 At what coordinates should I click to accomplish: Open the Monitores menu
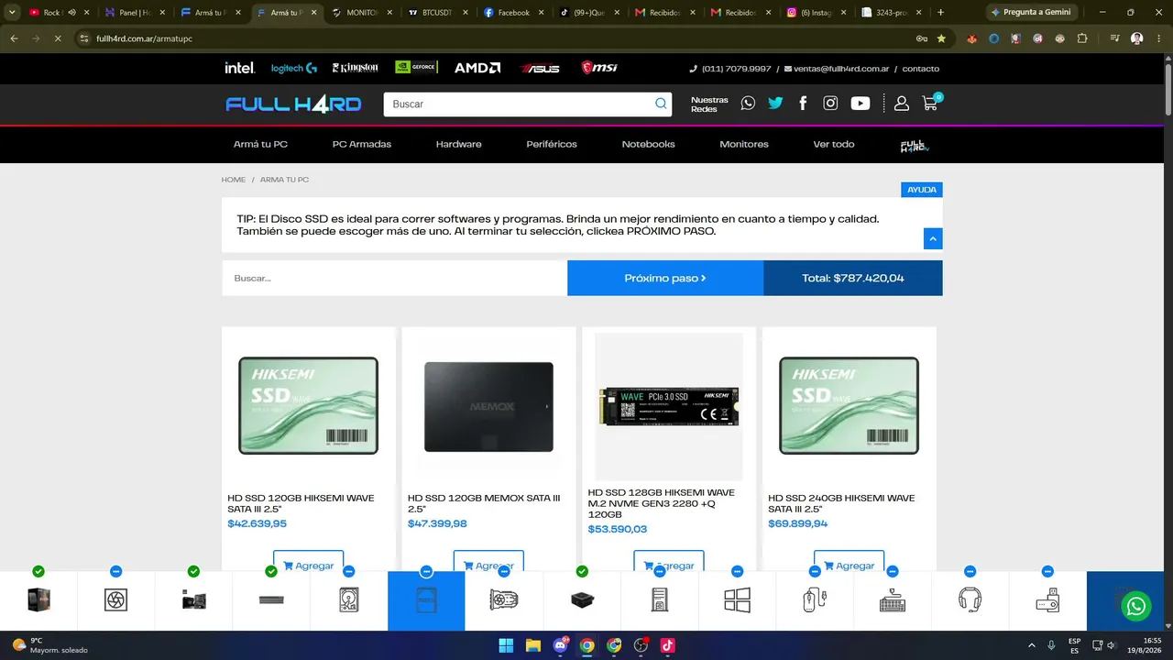(744, 144)
